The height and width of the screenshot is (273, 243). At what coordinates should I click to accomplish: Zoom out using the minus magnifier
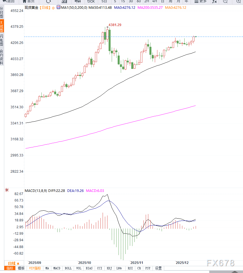[x=225, y=1]
